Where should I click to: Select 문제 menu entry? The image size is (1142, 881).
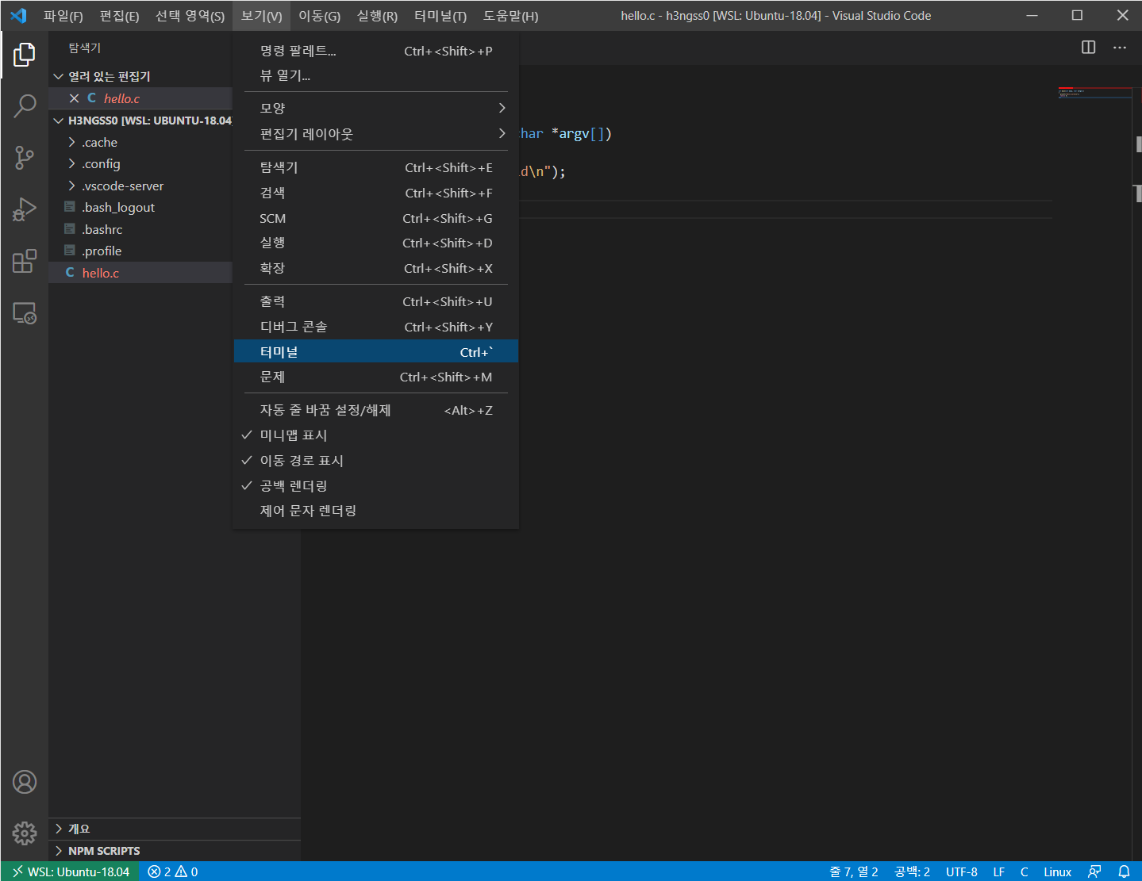point(376,377)
